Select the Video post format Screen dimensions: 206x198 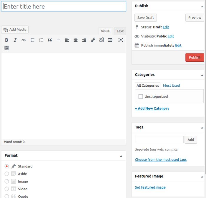click(7, 189)
